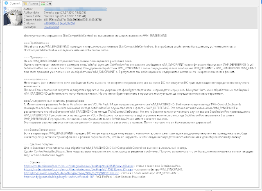Screen dimensions: 262x191
Task: Click the "===Важный нюанс===" heading
Action: [40, 130]
